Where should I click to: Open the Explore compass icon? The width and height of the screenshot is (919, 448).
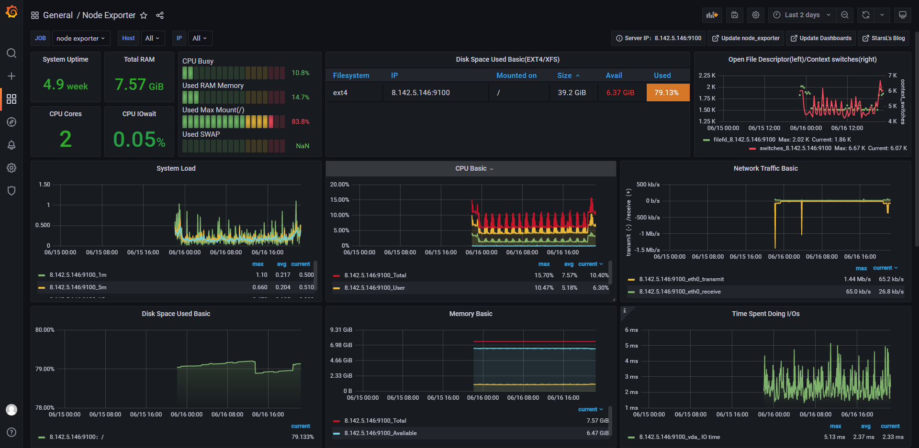[x=11, y=122]
